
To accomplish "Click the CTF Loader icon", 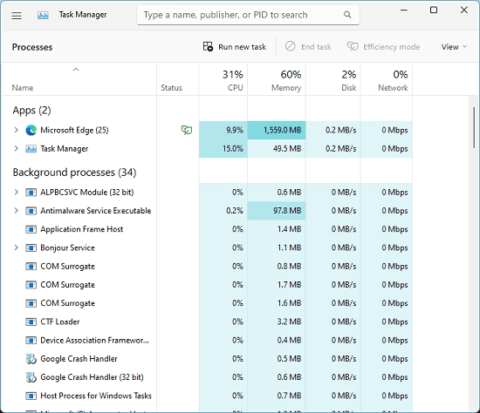I will pyautogui.click(x=31, y=322).
